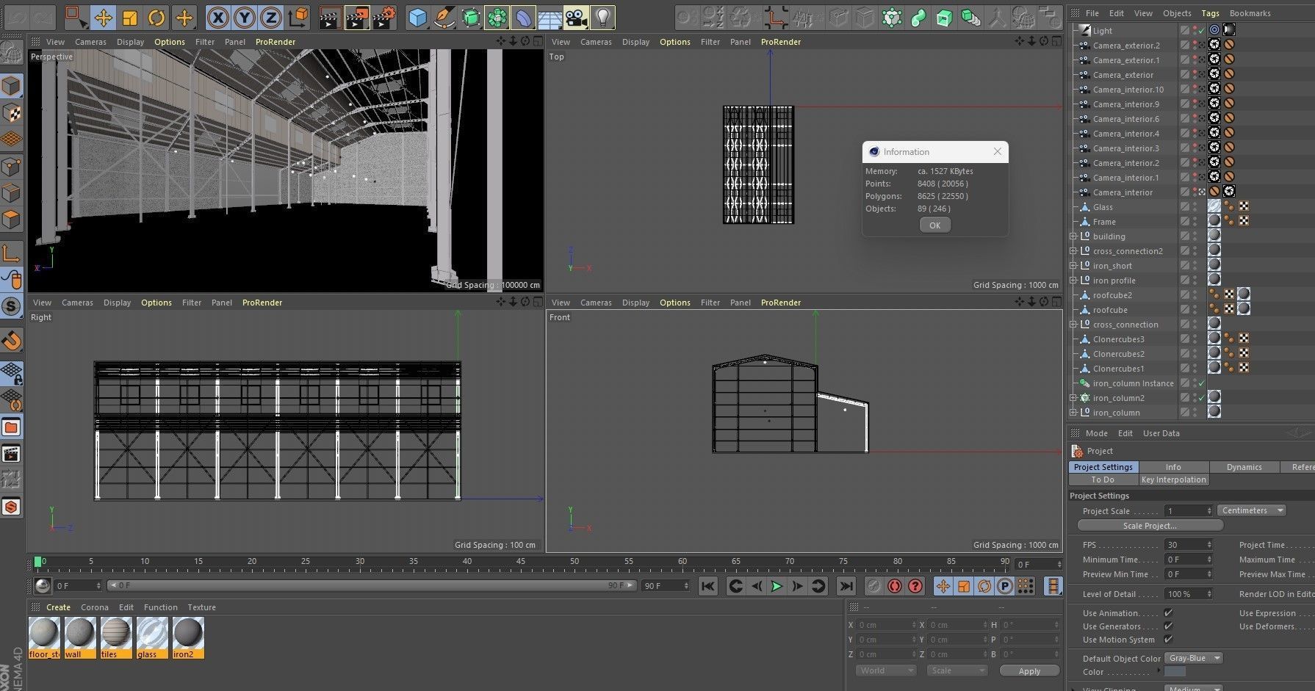
Task: Click the Scale tool icon
Action: click(x=130, y=18)
